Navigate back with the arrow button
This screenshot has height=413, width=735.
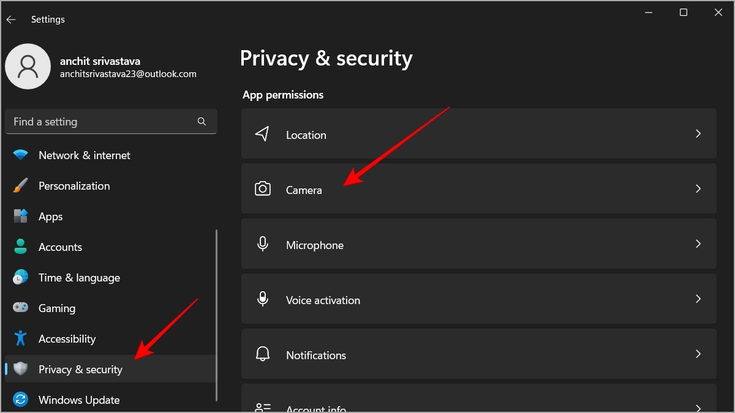(11, 19)
